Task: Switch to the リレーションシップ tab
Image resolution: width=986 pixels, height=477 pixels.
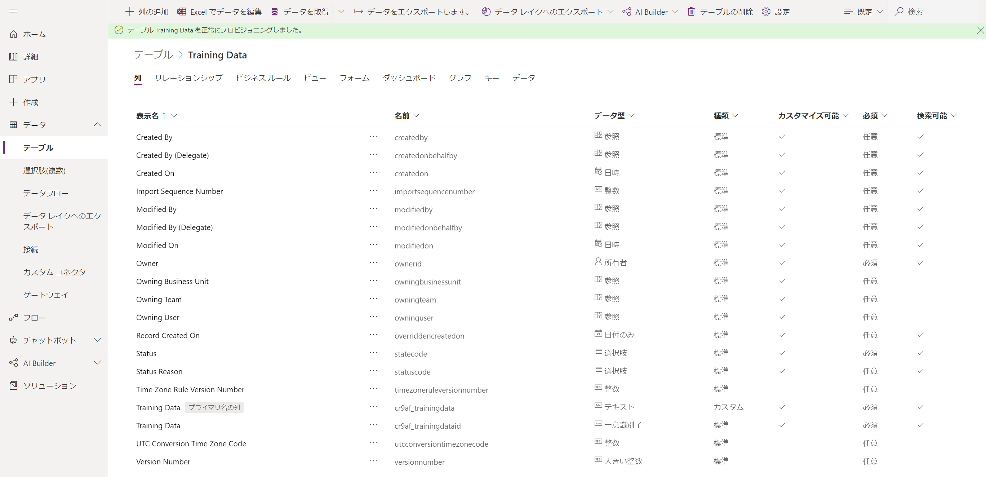Action: tap(188, 78)
